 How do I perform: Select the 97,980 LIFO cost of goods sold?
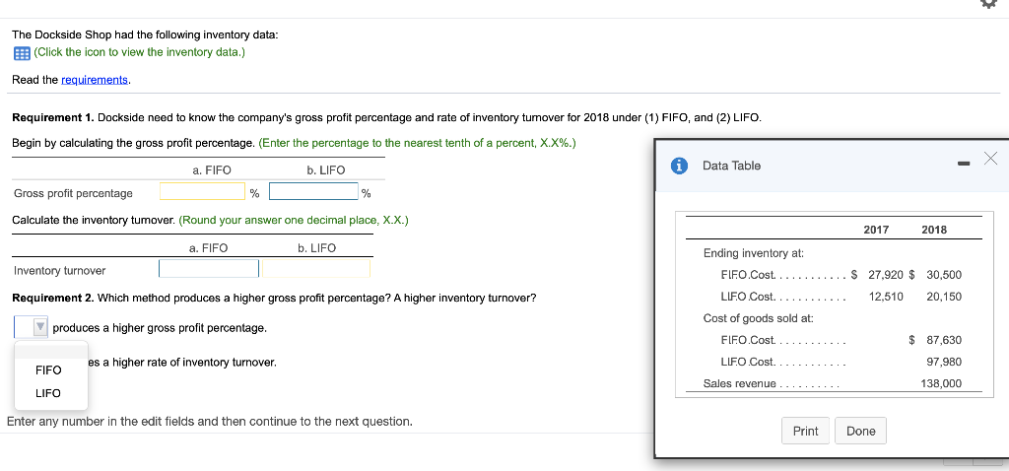click(x=944, y=362)
